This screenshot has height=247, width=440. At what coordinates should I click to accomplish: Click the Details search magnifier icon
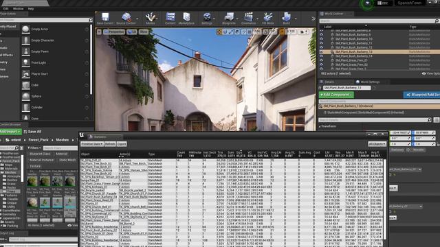click(429, 120)
